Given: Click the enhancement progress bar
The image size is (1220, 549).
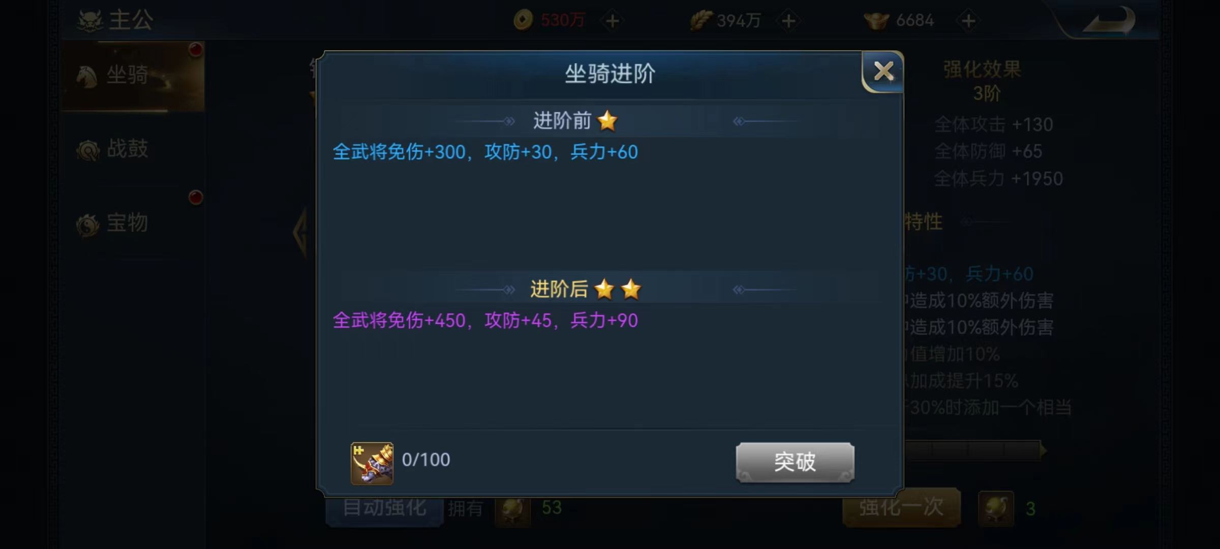Looking at the screenshot, I should (x=973, y=450).
